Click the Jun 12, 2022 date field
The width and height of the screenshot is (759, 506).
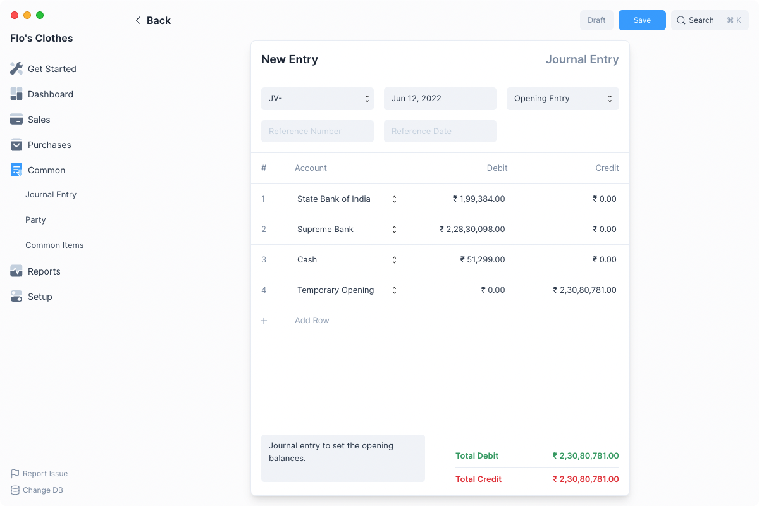(440, 99)
